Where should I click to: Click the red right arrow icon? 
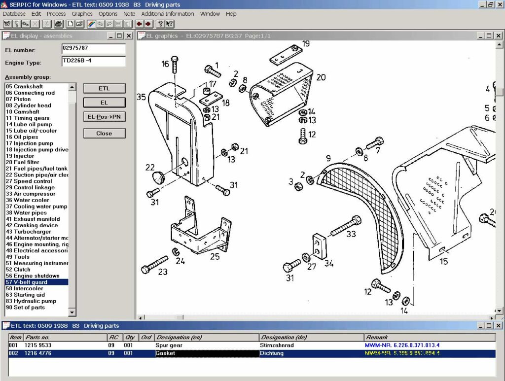(148, 24)
